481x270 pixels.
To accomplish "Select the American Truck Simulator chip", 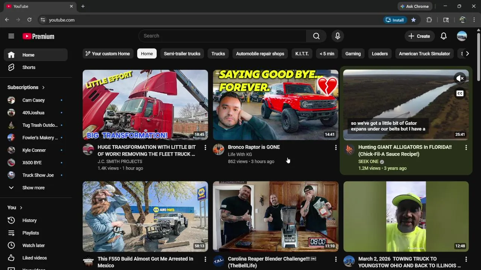I will pyautogui.click(x=424, y=54).
